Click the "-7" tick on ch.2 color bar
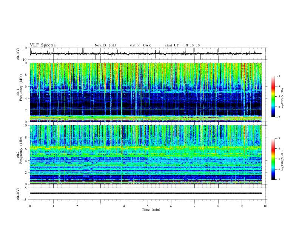299x231 pixels. [278, 180]
